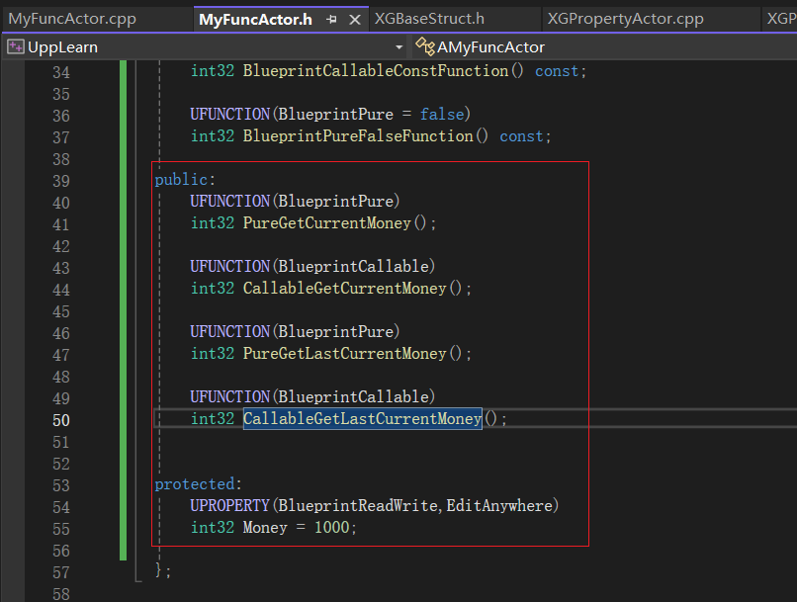Click the false keyword on line 36
Screen dimensions: 797x602
coord(442,114)
